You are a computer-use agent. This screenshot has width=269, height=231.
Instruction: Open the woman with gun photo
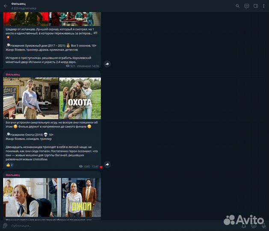click(x=31, y=98)
